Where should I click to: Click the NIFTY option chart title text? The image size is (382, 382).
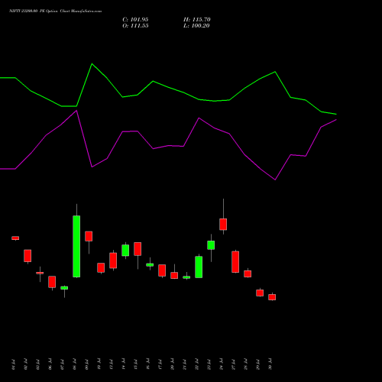(x=55, y=11)
